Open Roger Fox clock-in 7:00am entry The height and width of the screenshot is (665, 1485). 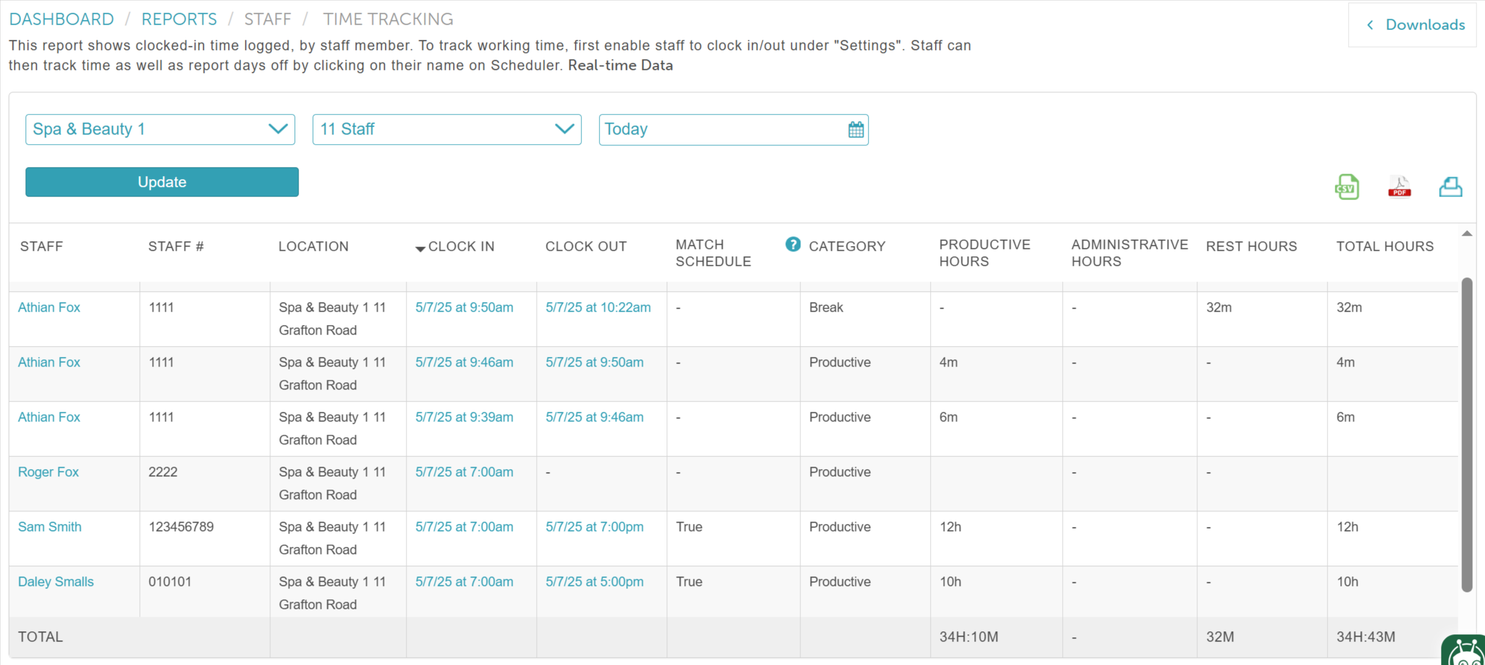464,472
